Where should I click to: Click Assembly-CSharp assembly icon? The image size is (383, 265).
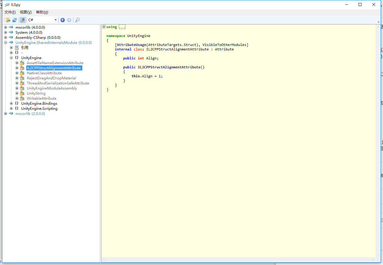pos(11,38)
